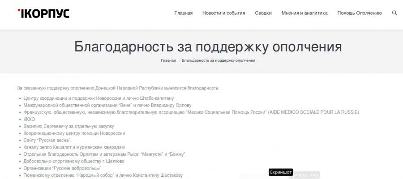Click the intro line starting 'За оказанную поддержку'
Image resolution: width=403 pixels, height=179 pixels.
[x=118, y=88]
